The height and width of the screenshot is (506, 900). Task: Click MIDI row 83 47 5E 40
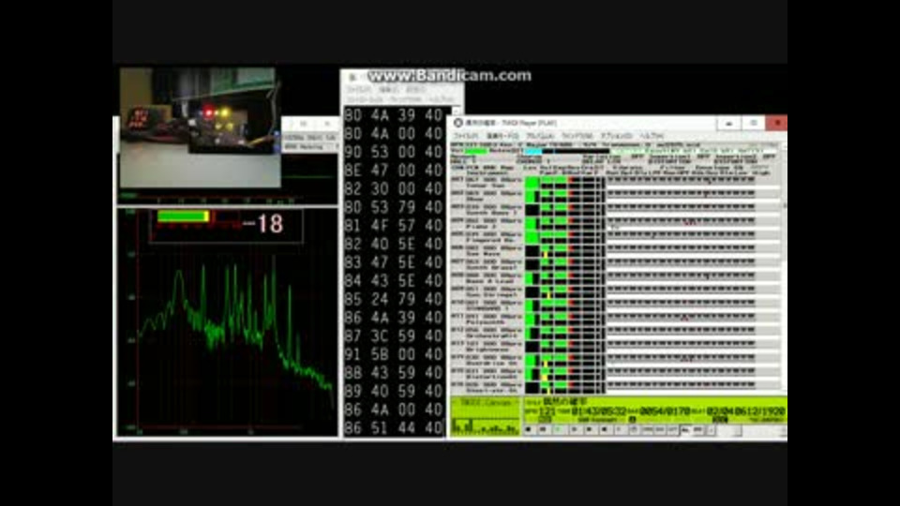point(393,262)
